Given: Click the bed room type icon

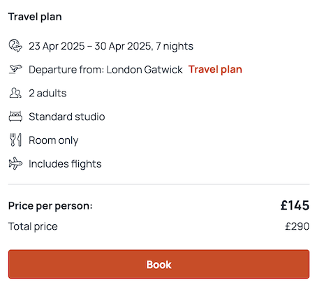Looking at the screenshot, I should coord(15,117).
